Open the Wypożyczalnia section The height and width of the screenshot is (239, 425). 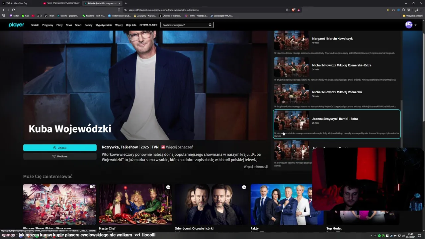coord(104,25)
